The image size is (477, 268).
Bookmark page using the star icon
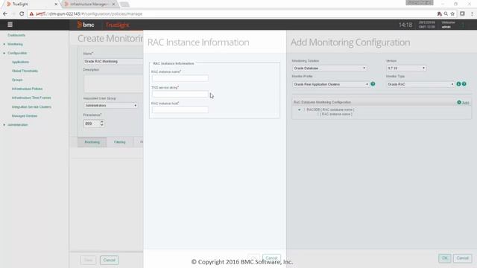[452, 13]
